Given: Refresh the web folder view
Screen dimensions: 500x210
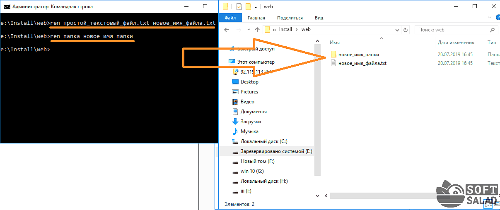Looking at the screenshot, I should (406, 30).
